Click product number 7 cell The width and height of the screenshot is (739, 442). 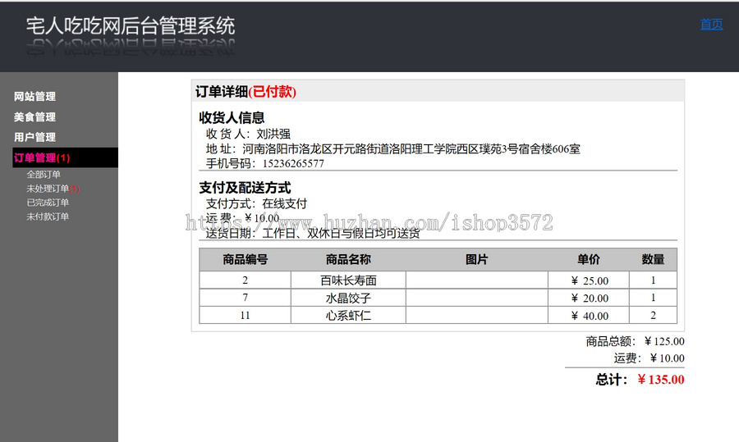click(x=245, y=298)
